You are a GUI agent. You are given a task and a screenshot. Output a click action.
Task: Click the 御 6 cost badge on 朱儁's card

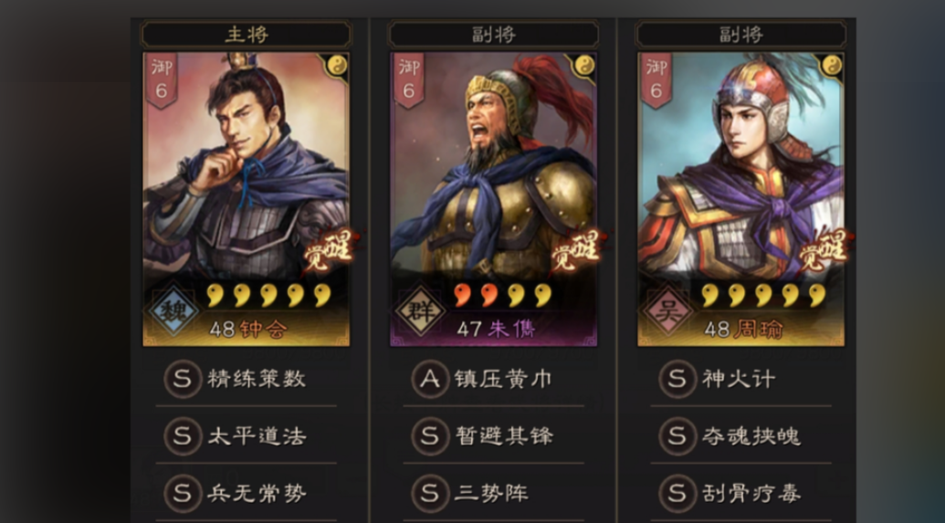pyautogui.click(x=409, y=80)
